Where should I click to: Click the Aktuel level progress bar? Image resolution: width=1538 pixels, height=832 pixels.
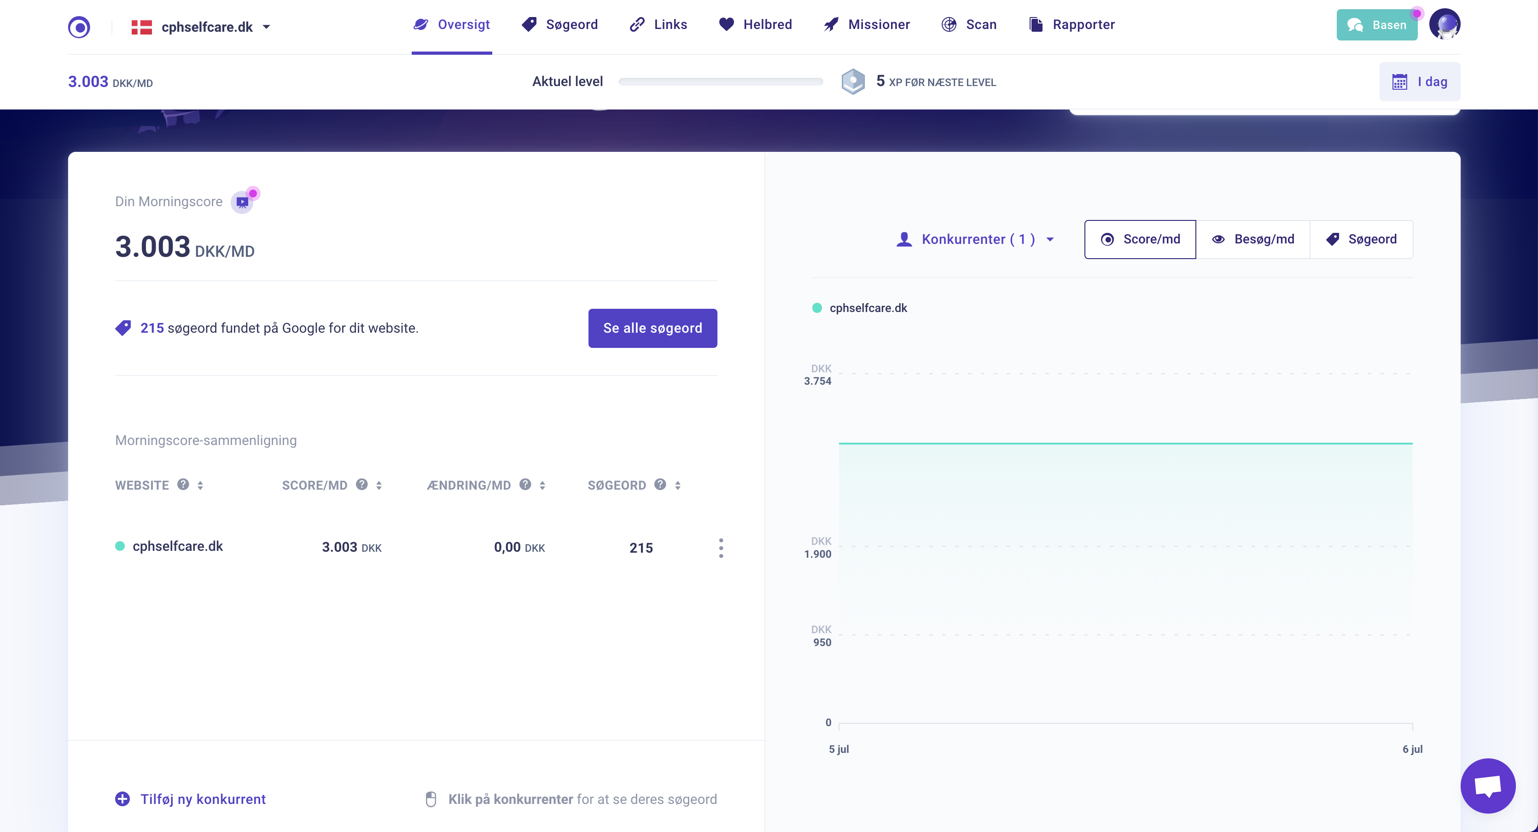point(721,82)
